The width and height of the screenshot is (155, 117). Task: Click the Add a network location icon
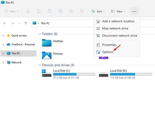pyautogui.click(x=98, y=21)
